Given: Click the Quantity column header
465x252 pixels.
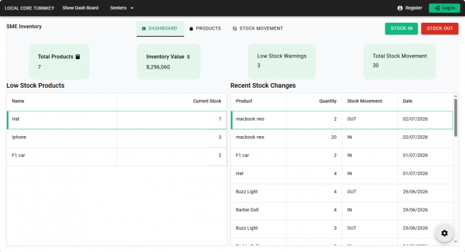Looking at the screenshot, I should (x=314, y=101).
